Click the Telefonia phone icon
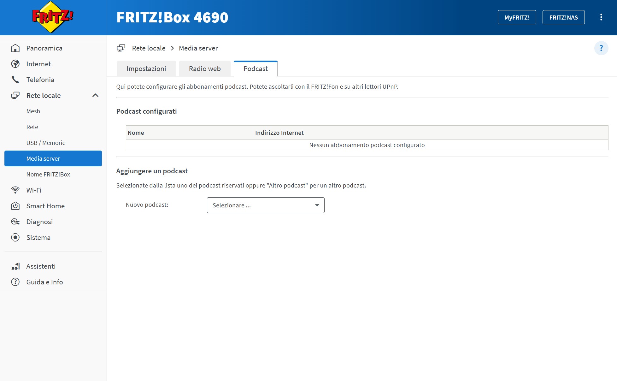The width and height of the screenshot is (617, 381). (x=15, y=80)
